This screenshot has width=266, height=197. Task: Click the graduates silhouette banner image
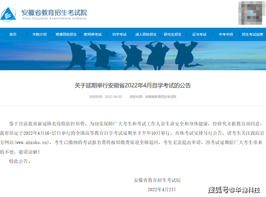tap(133, 55)
